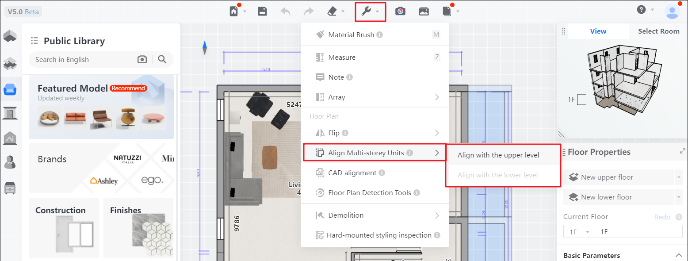688x261 pixels.
Task: Click the New upper floor button
Action: point(619,177)
